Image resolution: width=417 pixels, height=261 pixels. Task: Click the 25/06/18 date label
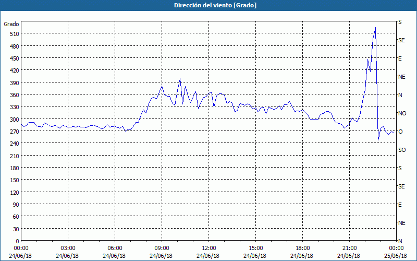(x=396, y=256)
